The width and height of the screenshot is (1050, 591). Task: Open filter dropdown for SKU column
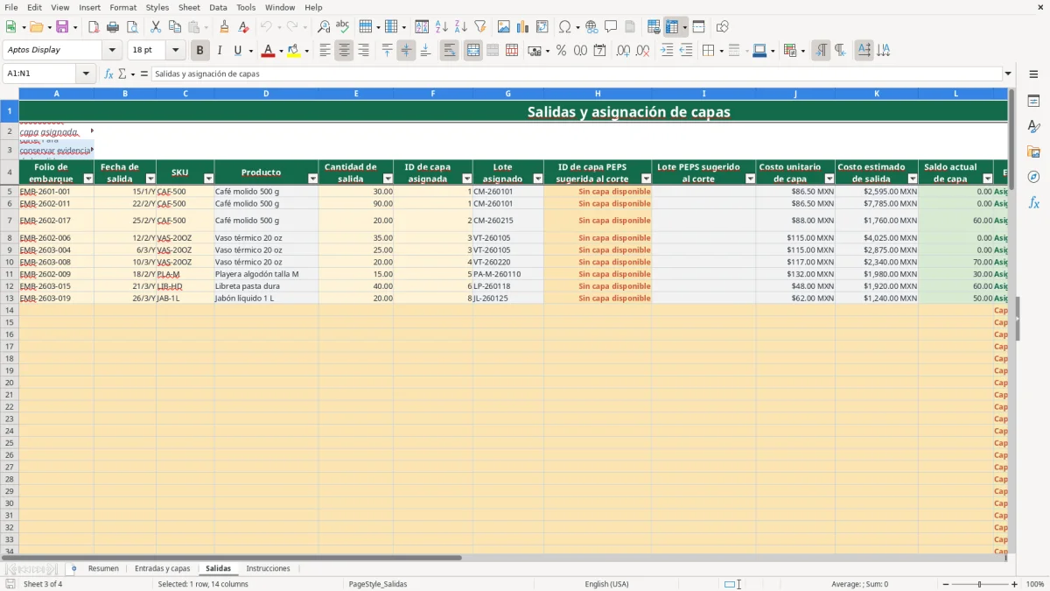[x=208, y=179]
